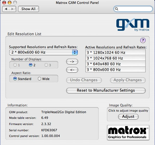The height and width of the screenshot is (145, 155).
Task: Click the Matrox Graphics for Professionals logo
Action: click(x=128, y=133)
